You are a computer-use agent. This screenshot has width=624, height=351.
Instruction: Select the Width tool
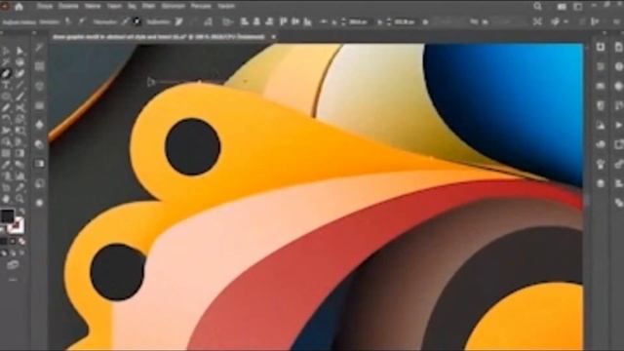tap(6, 131)
